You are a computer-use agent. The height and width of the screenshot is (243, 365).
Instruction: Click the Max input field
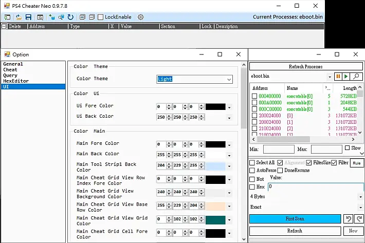pos(326,149)
